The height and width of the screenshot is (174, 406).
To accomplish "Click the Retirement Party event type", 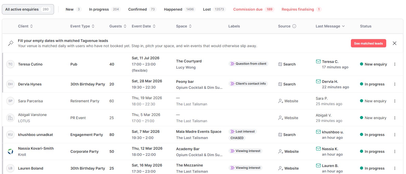I will click(x=85, y=101).
